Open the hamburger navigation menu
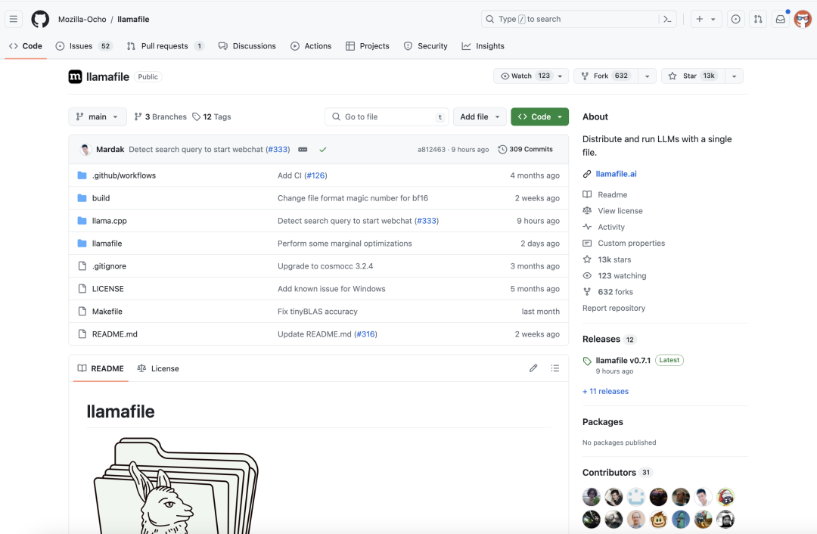The height and width of the screenshot is (534, 817). tap(14, 19)
